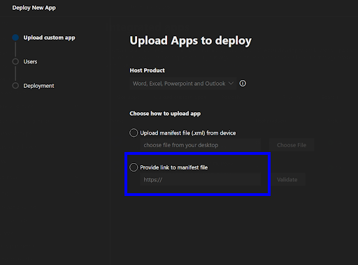358x265 pixels.
Task: Click the choose file from desktop field
Action: click(x=201, y=145)
